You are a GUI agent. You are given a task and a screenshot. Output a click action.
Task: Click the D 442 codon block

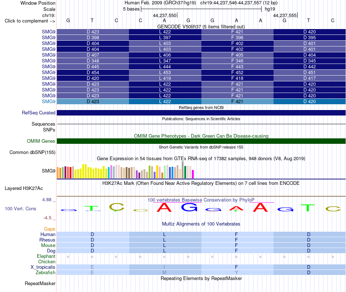click(x=309, y=67)
